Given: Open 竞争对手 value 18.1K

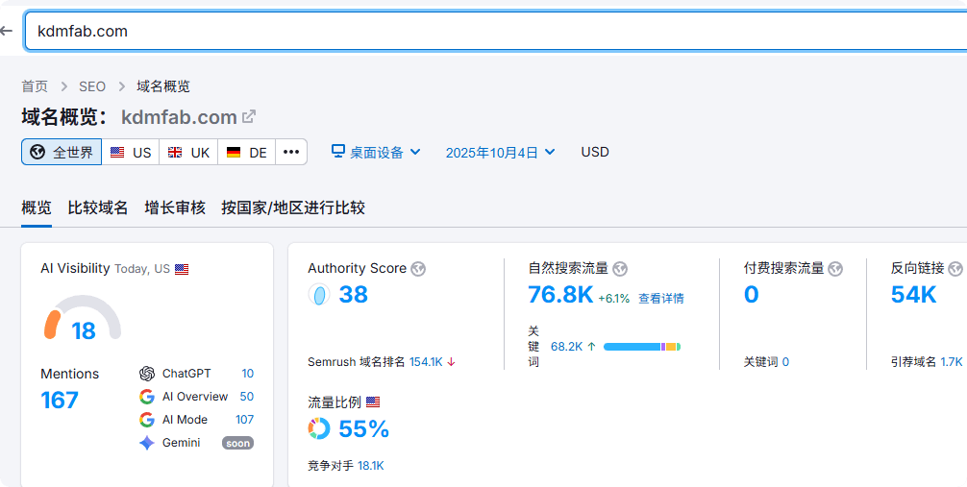Looking at the screenshot, I should pyautogui.click(x=371, y=466).
